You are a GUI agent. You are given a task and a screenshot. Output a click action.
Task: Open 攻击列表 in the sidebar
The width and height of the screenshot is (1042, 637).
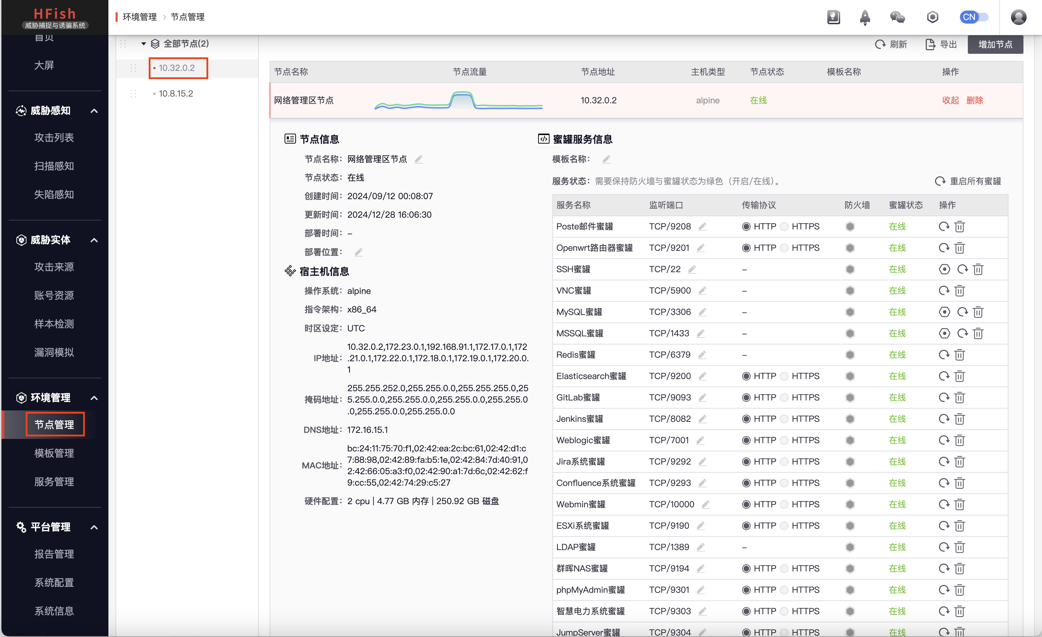click(x=54, y=138)
